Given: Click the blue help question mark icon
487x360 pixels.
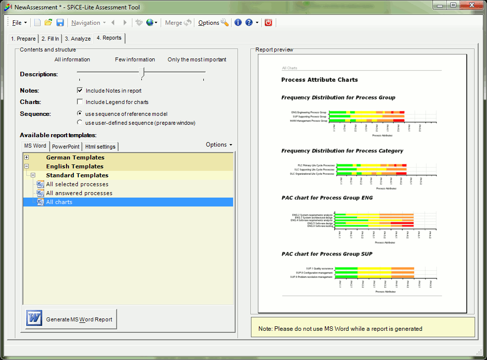Looking at the screenshot, I should (x=249, y=23).
